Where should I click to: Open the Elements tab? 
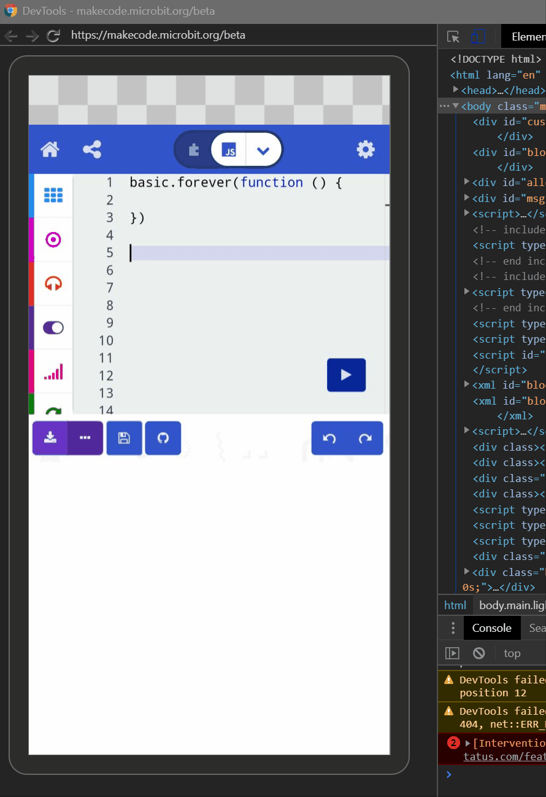(x=525, y=37)
